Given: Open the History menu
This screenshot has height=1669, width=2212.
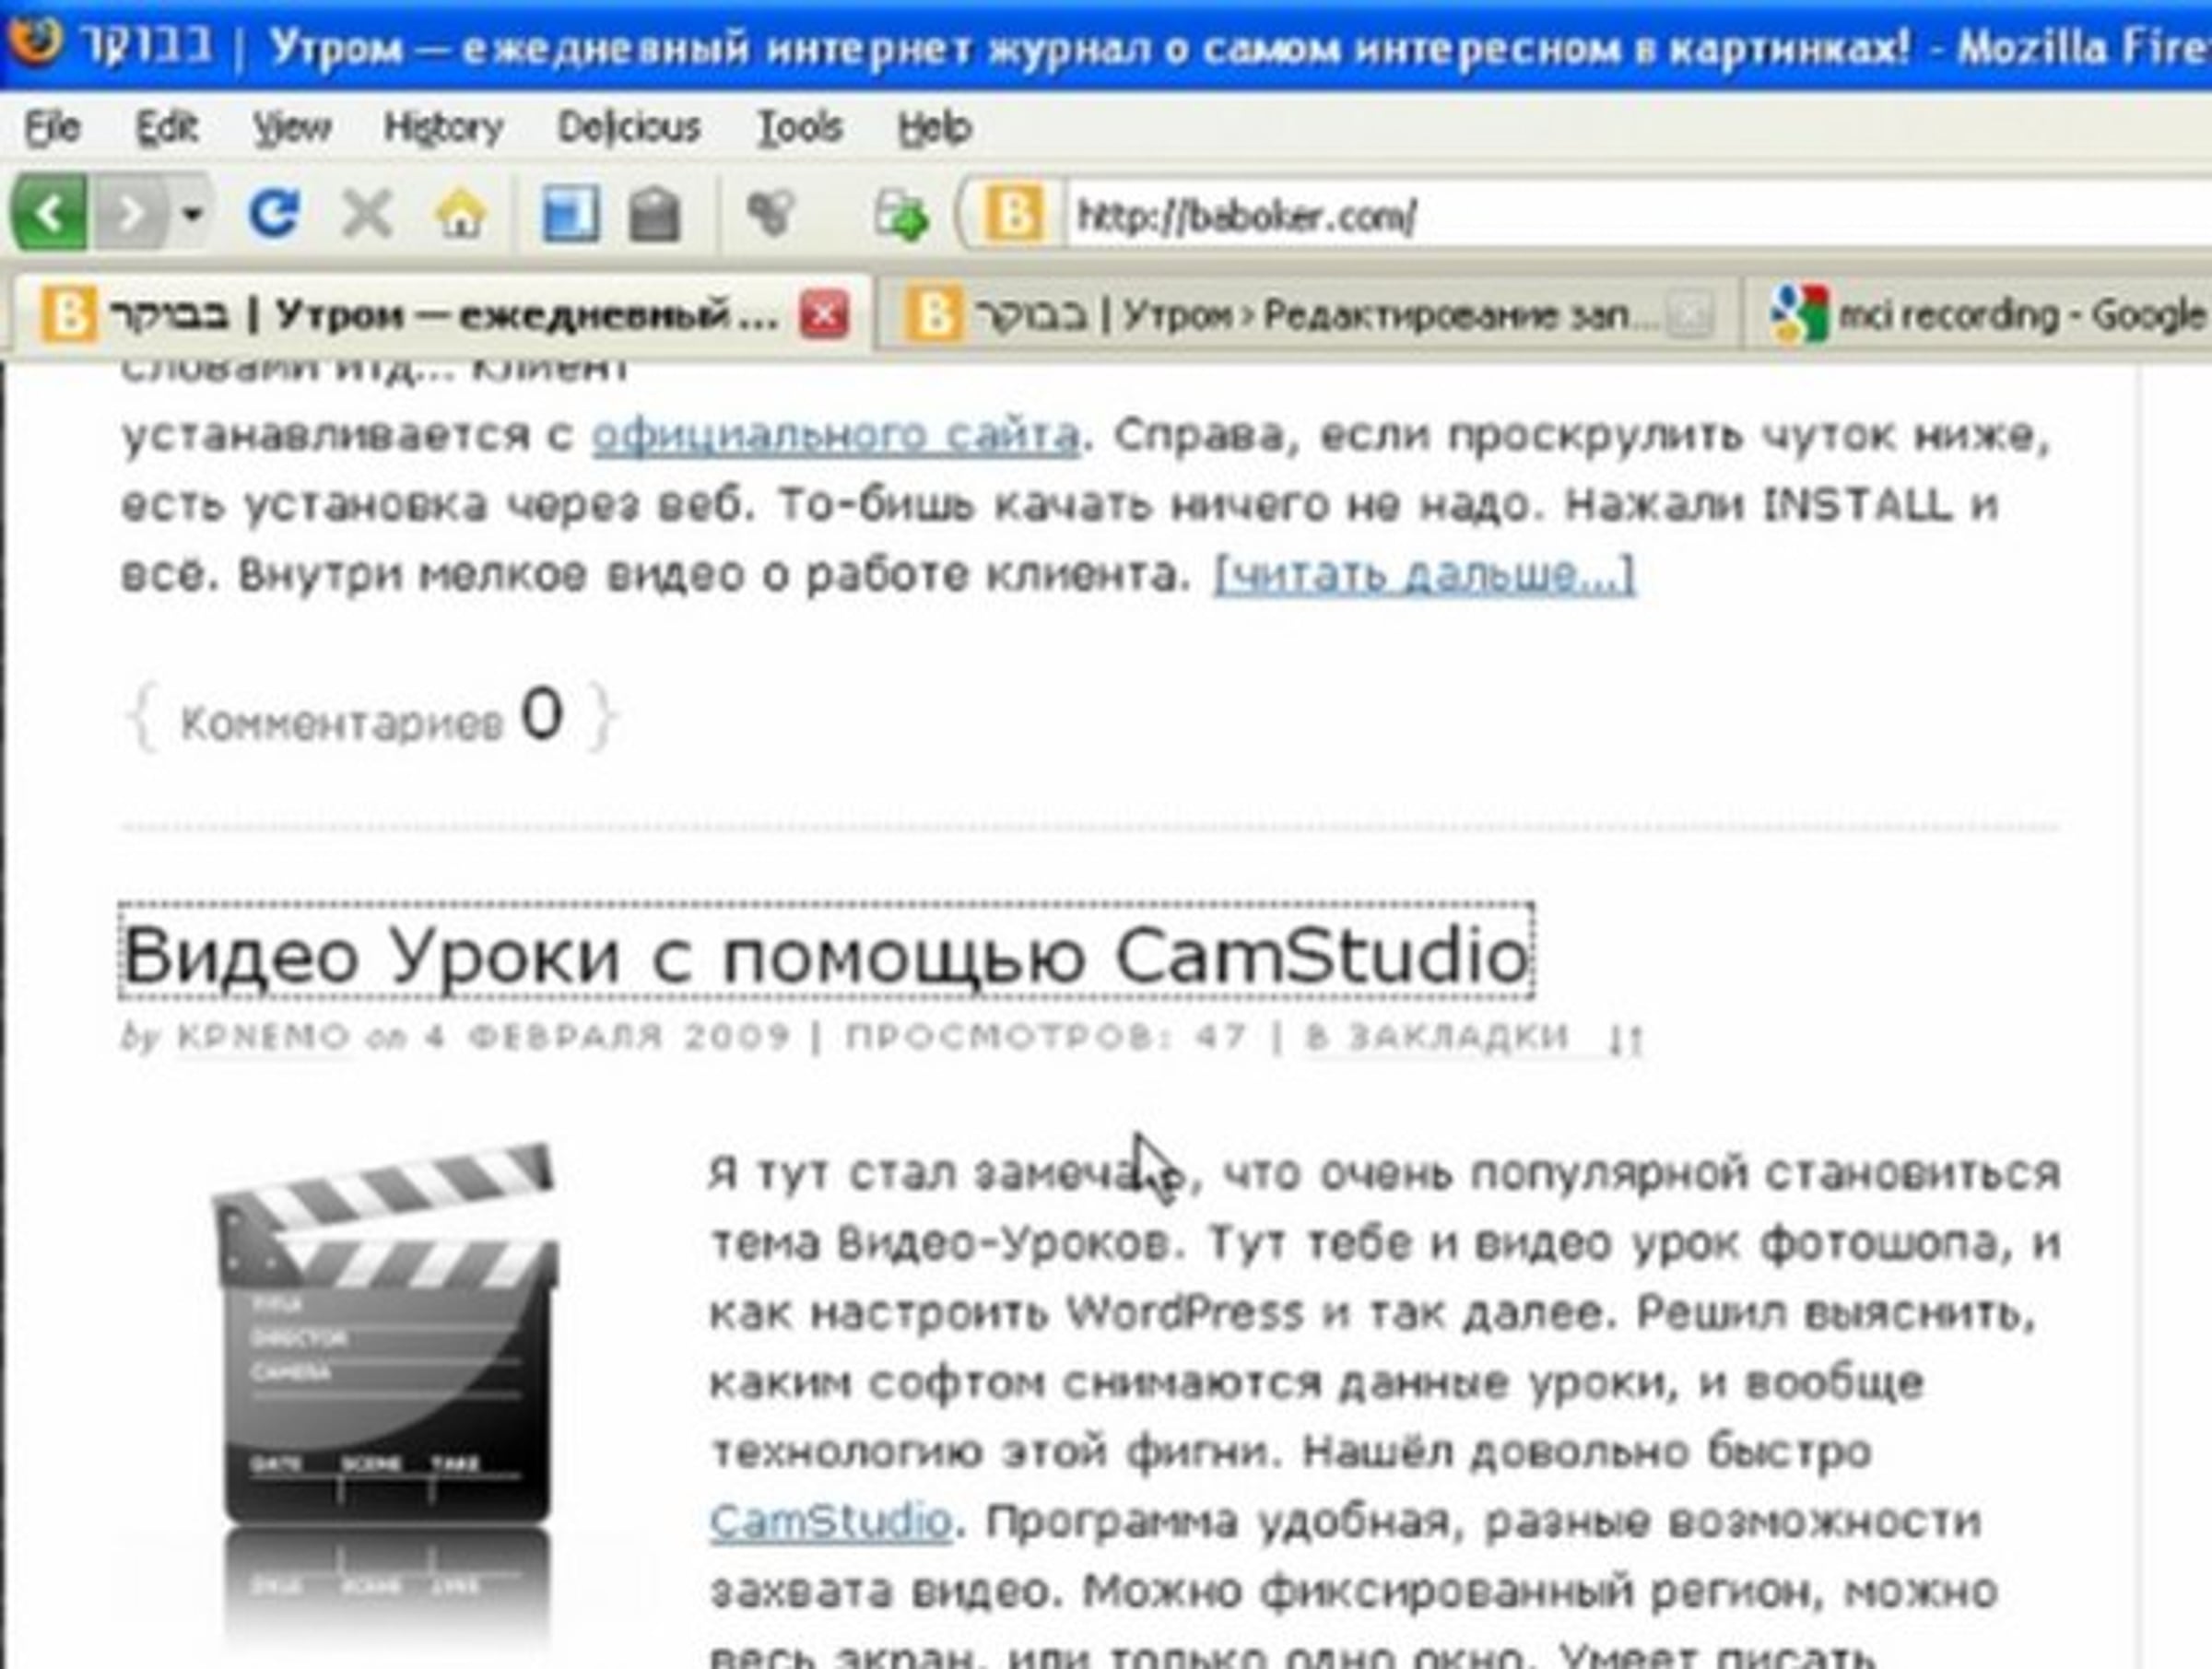Looking at the screenshot, I should 443,128.
